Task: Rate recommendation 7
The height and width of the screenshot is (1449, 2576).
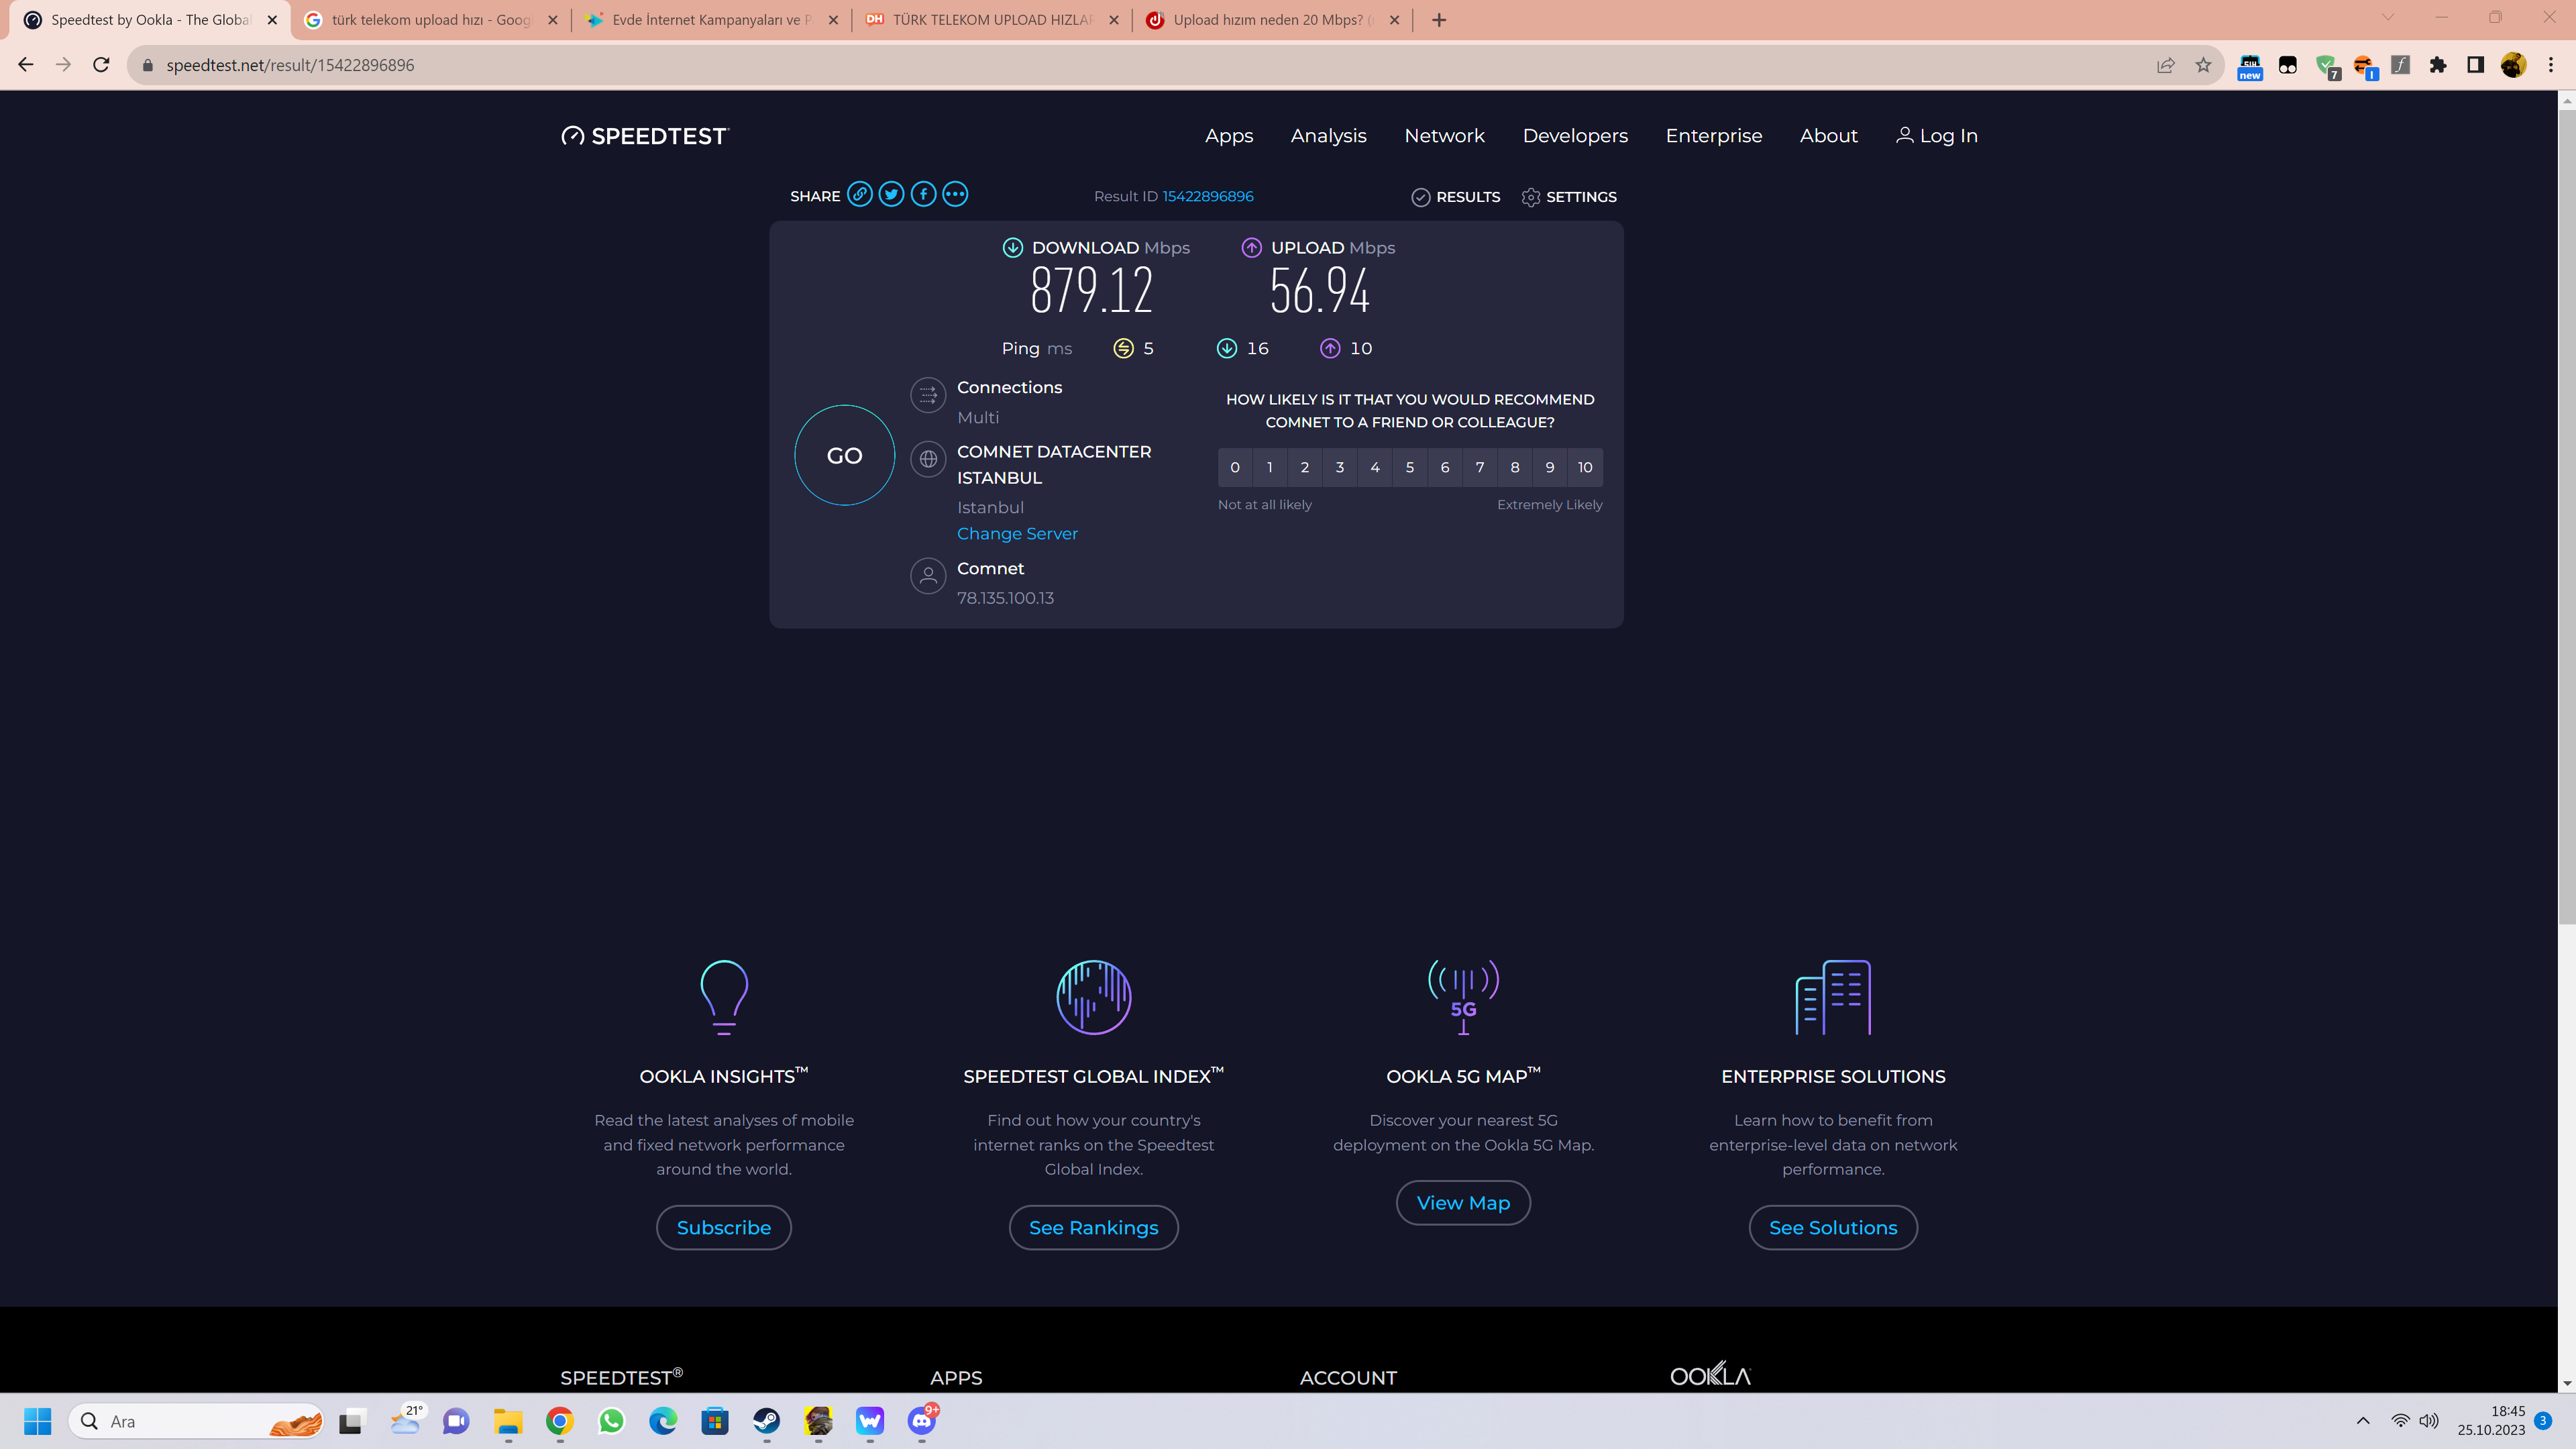Action: [1480, 467]
